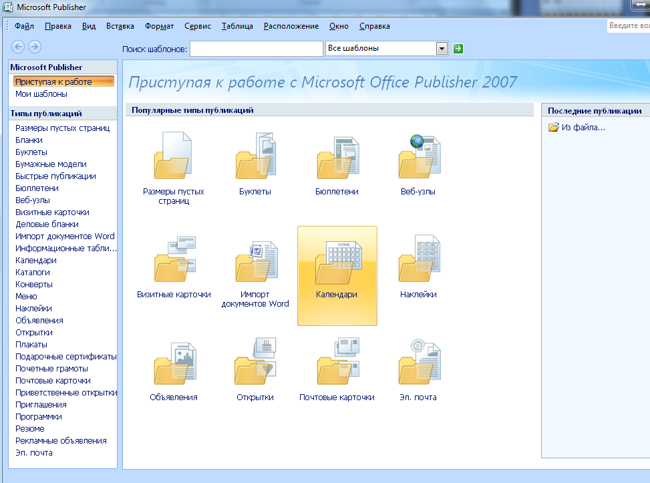Image resolution: width=650 pixels, height=483 pixels.
Task: Open the Открытки folder icon
Action: 255,361
